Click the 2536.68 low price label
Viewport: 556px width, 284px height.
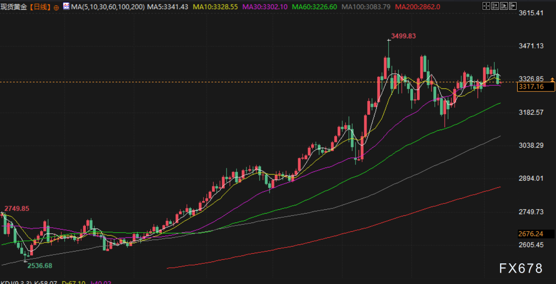click(x=40, y=266)
